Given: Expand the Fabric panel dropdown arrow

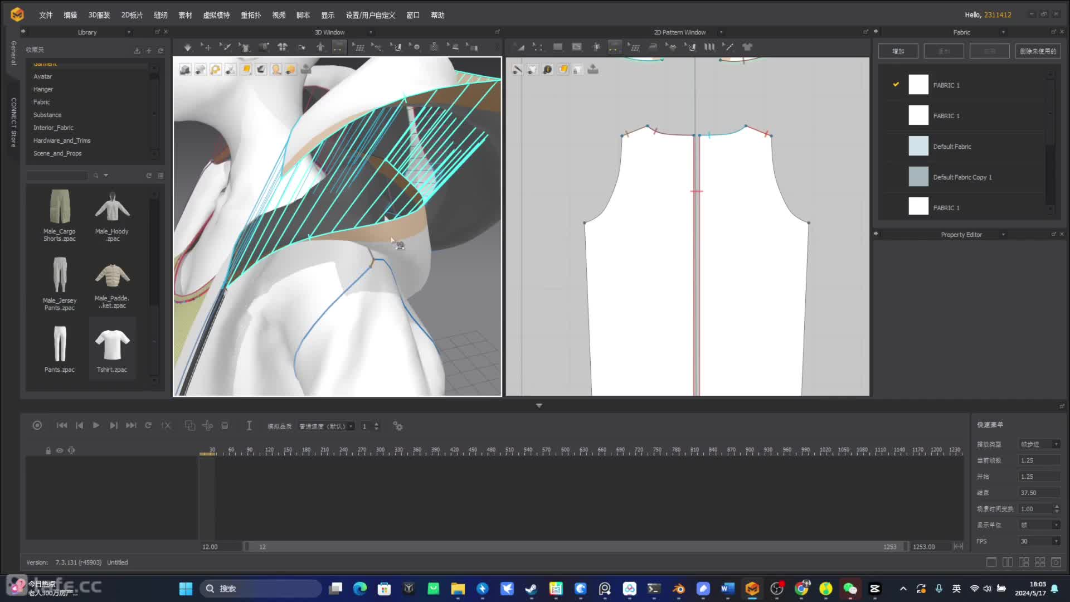Looking at the screenshot, I should pos(1003,32).
